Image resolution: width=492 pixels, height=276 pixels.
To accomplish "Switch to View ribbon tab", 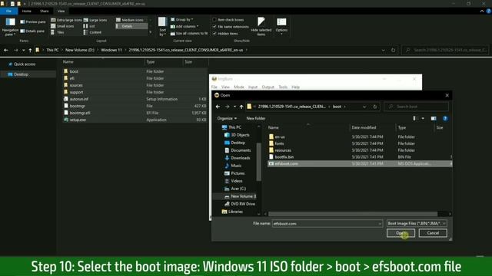I will point(61,11).
